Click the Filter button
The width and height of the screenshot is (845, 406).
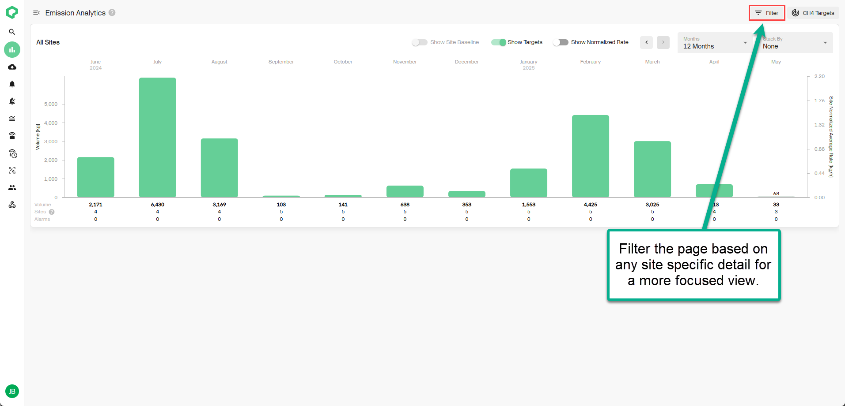766,13
